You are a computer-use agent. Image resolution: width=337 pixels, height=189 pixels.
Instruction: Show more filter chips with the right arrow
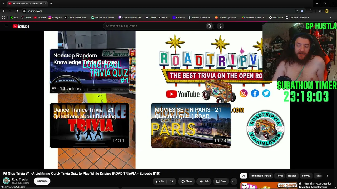[327, 176]
